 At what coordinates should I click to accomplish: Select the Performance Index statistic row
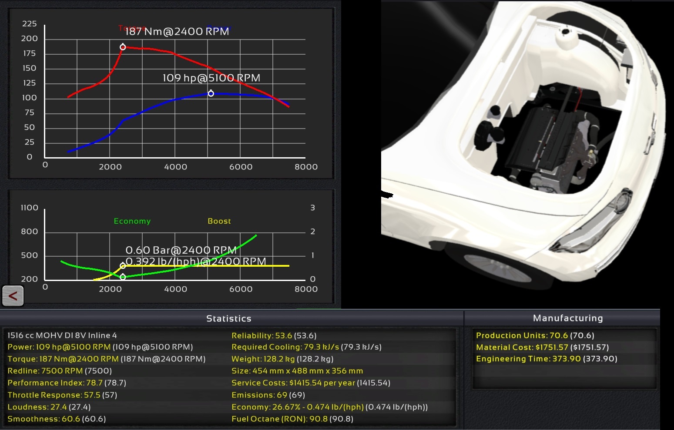click(67, 383)
